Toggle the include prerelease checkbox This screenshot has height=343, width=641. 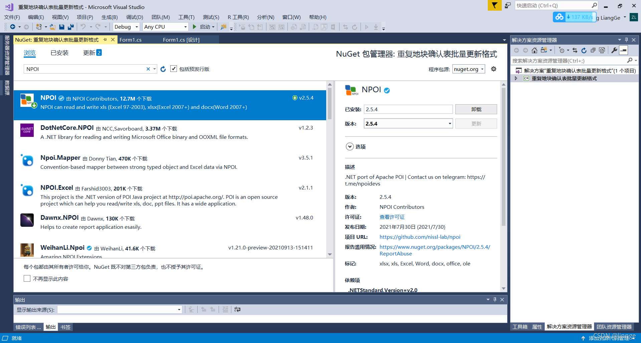click(174, 69)
